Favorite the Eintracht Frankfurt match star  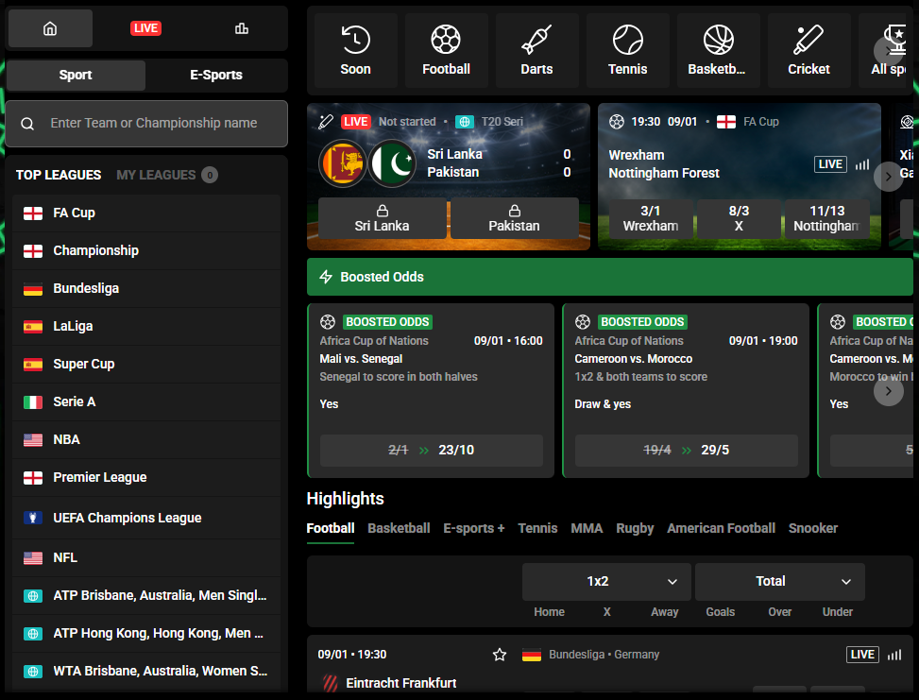point(500,654)
